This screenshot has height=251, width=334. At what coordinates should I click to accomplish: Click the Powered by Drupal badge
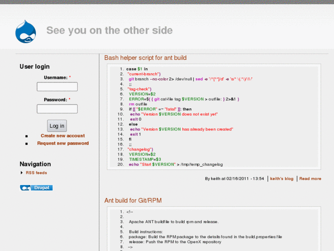[x=36, y=187]
